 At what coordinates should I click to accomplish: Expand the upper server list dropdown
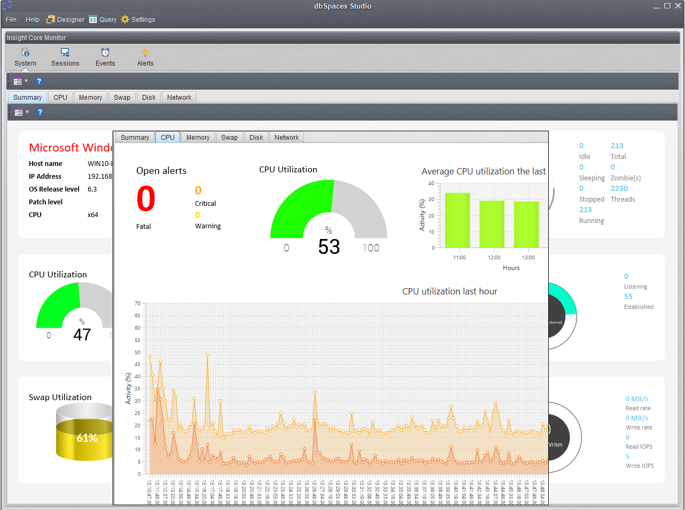point(20,82)
